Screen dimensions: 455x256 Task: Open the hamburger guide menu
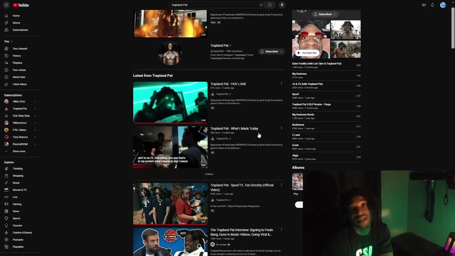click(x=6, y=5)
